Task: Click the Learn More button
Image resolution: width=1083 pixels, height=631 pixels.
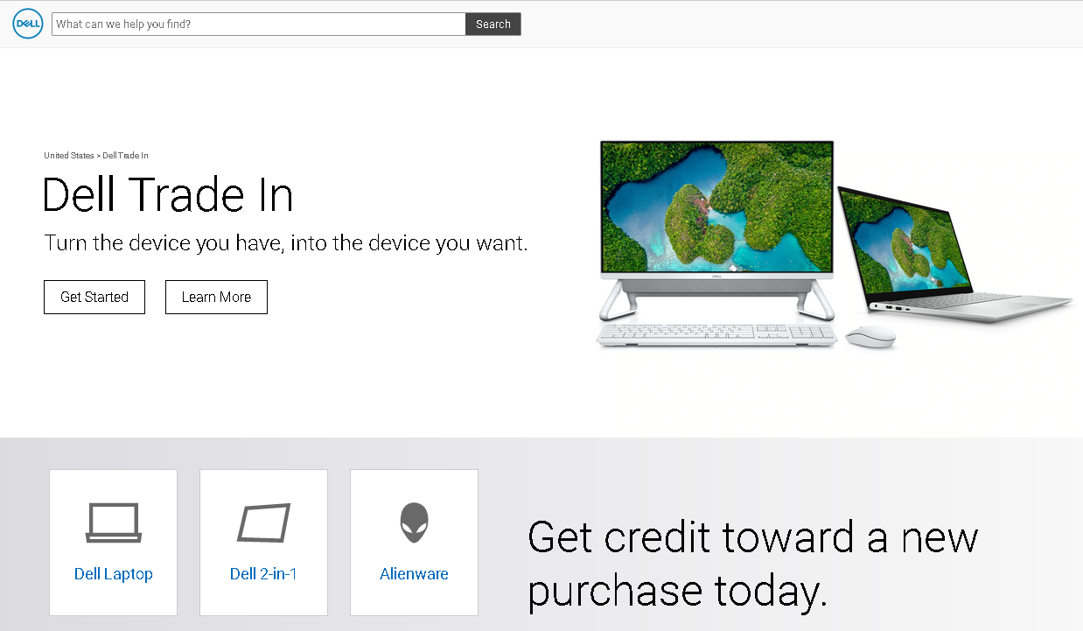Action: point(216,297)
